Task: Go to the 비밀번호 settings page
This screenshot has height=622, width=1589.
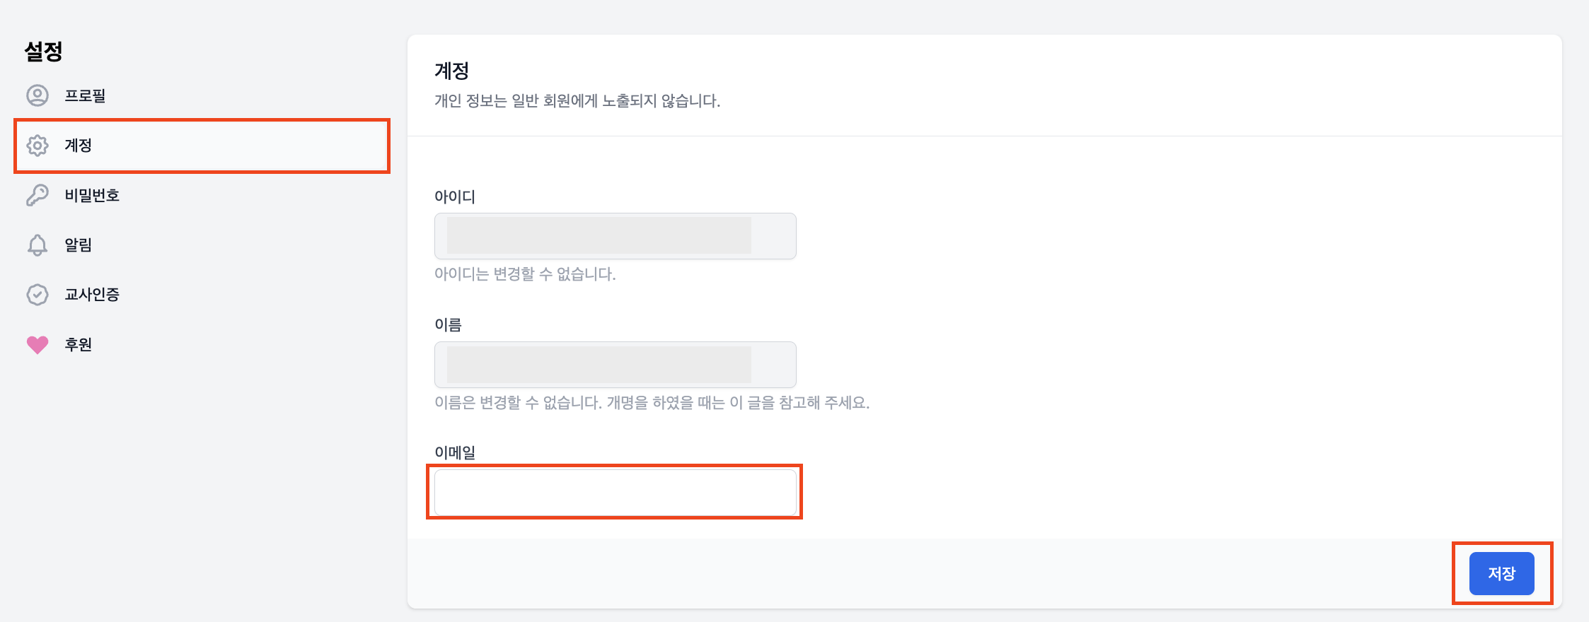Action: (92, 195)
